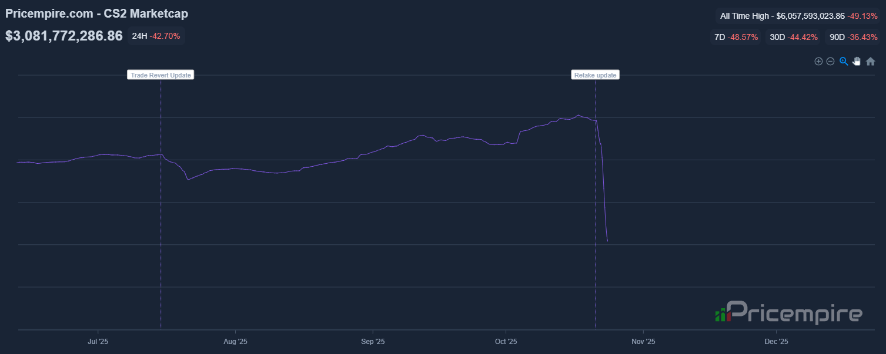Activate the selection zoom magnifier tool
The height and width of the screenshot is (354, 886).
tap(844, 62)
